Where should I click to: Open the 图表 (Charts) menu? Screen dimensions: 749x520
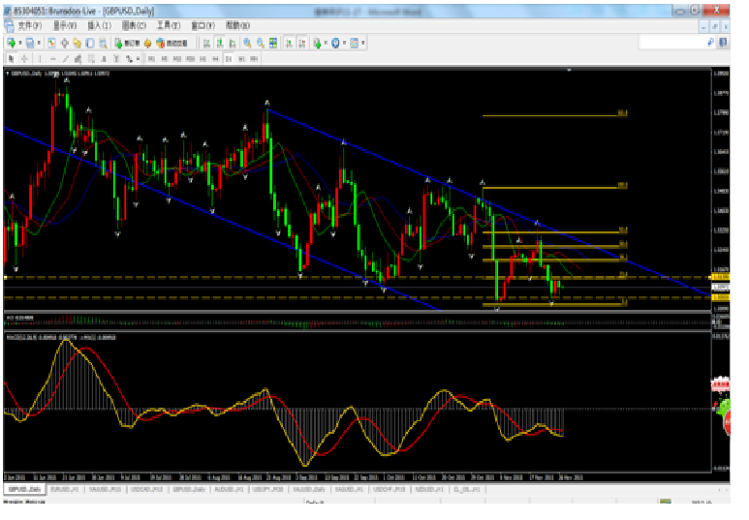pos(134,25)
